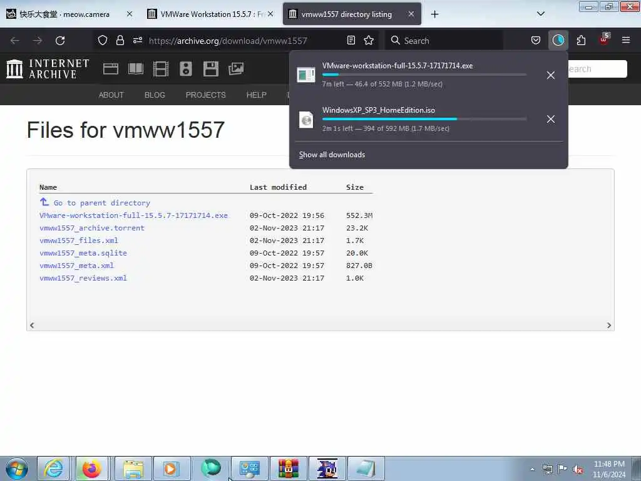Open a new browser tab
This screenshot has height=481, width=641.
tap(434, 14)
